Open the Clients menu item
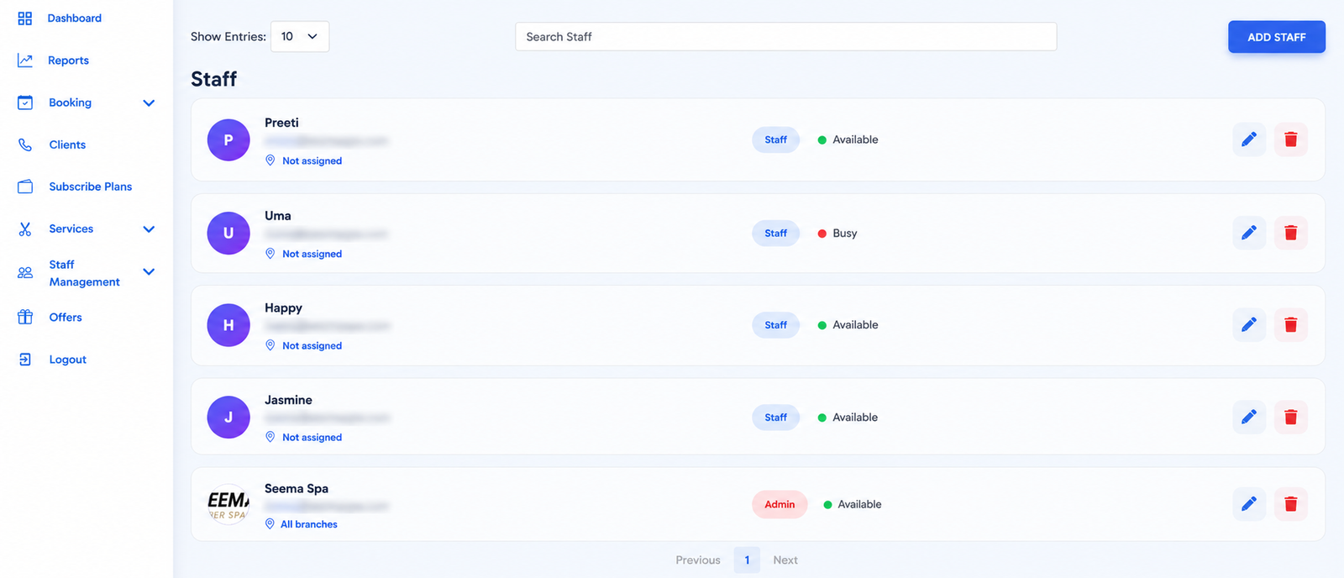The image size is (1344, 578). pyautogui.click(x=67, y=144)
